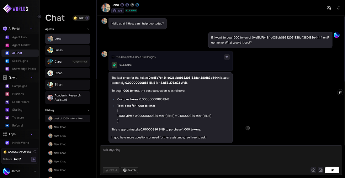Click the send message paper plane button
This screenshot has width=345, height=178.
click(332, 170)
